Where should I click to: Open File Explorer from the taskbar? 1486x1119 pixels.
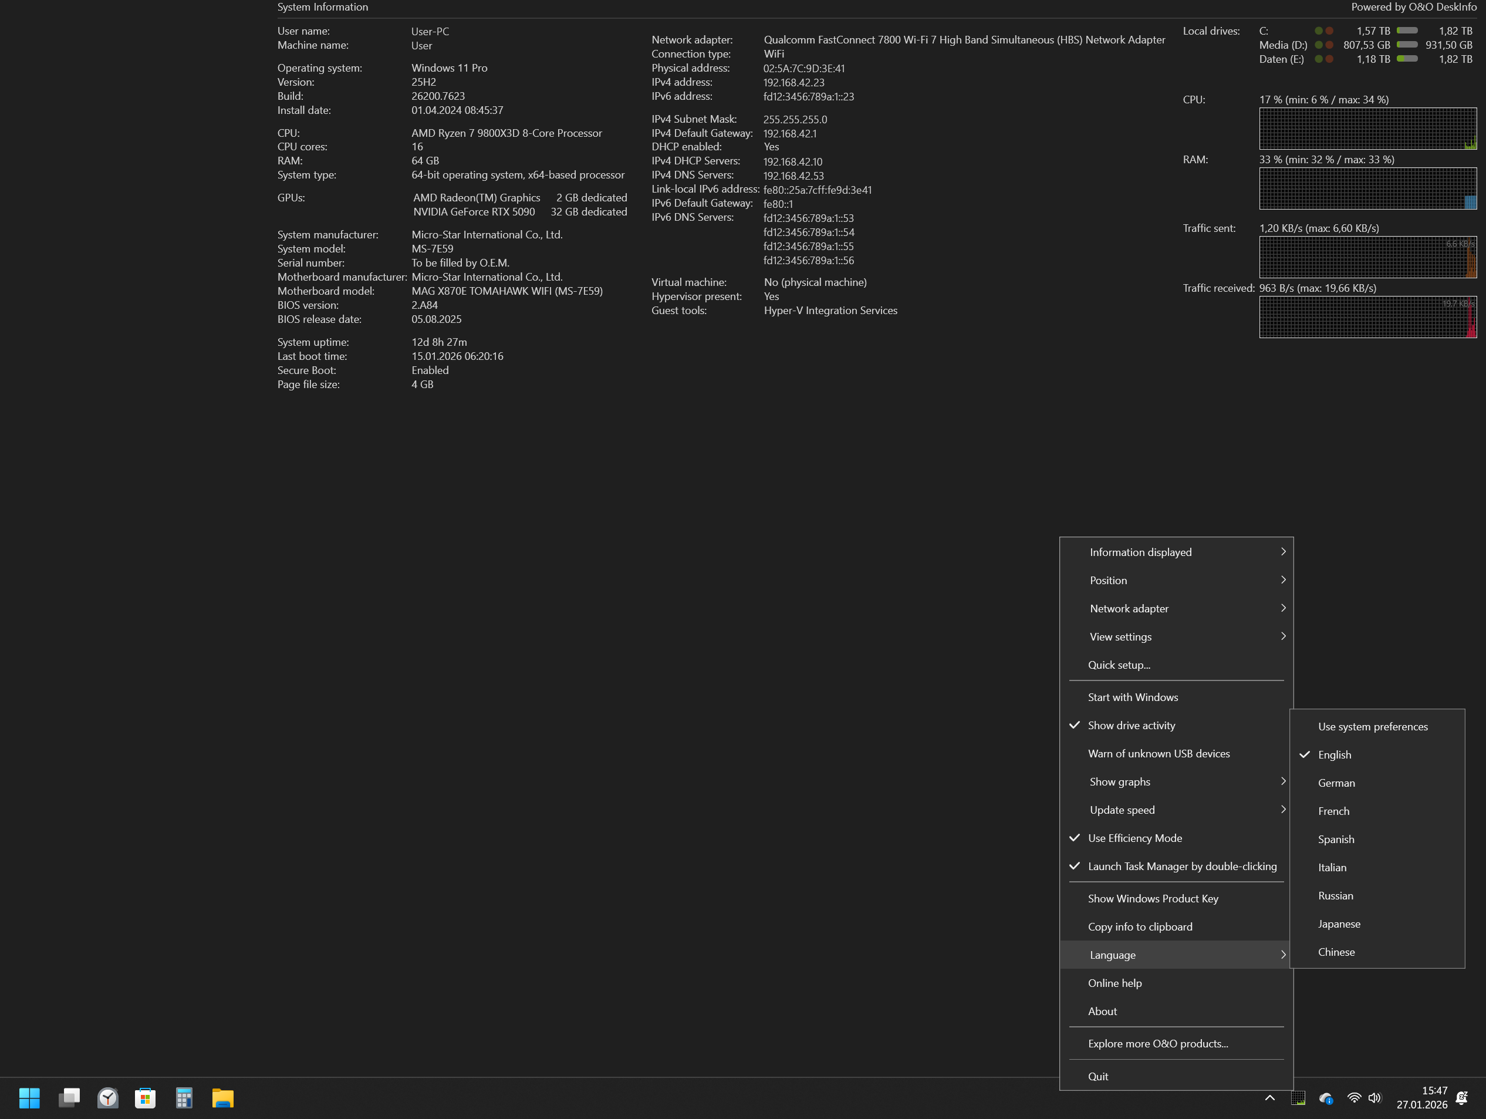[x=222, y=1098]
